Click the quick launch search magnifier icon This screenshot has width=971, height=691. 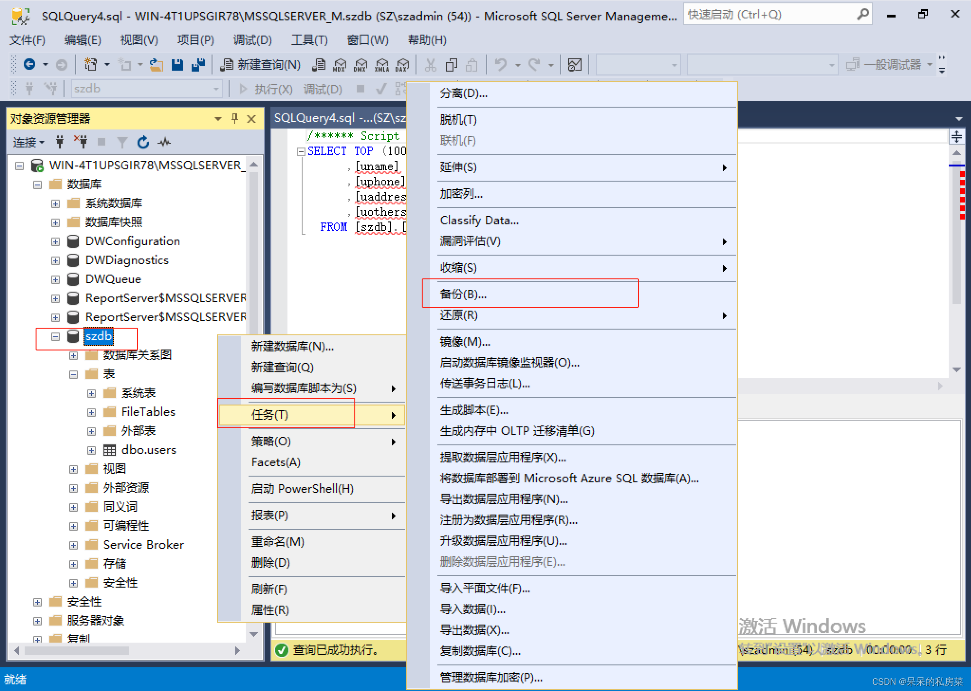coord(862,15)
